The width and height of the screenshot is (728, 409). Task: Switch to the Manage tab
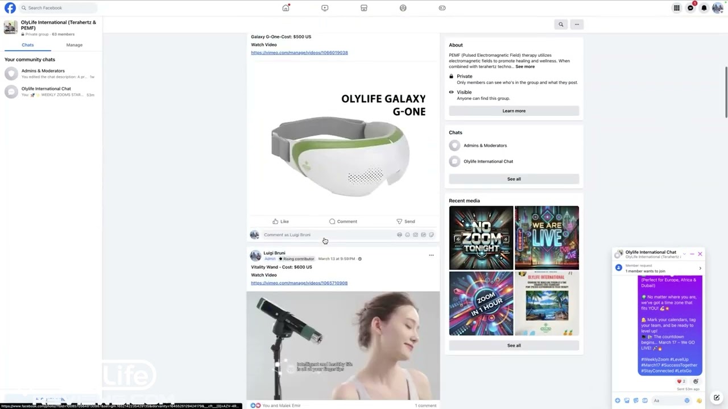click(x=75, y=45)
